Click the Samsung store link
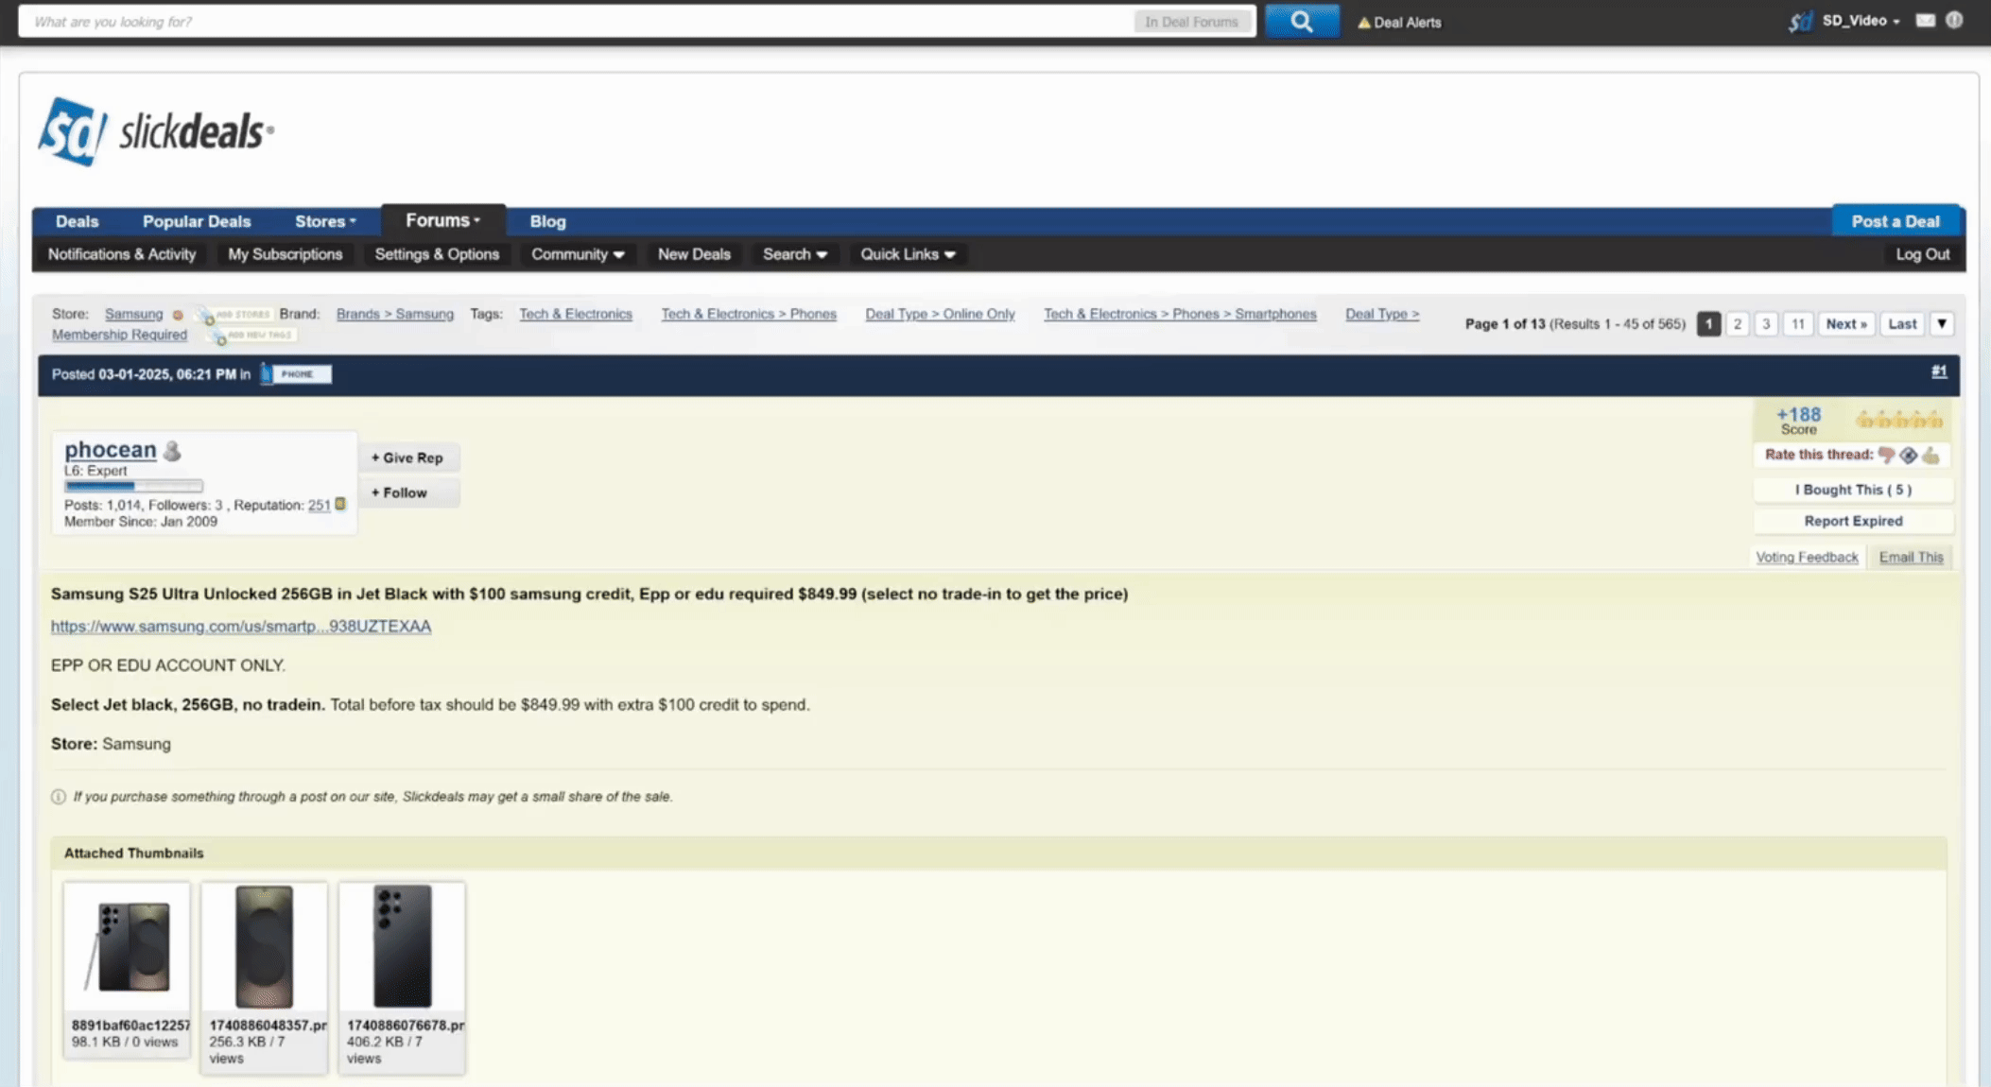Image resolution: width=1991 pixels, height=1087 pixels. point(133,314)
